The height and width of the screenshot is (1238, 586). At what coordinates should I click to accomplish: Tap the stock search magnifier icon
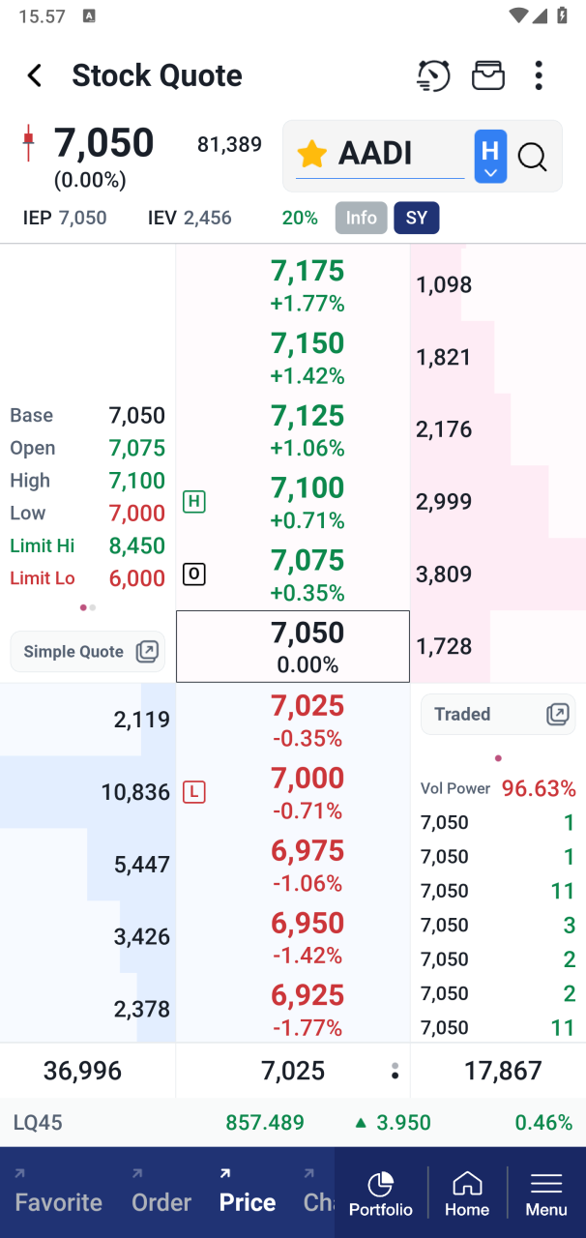533,156
